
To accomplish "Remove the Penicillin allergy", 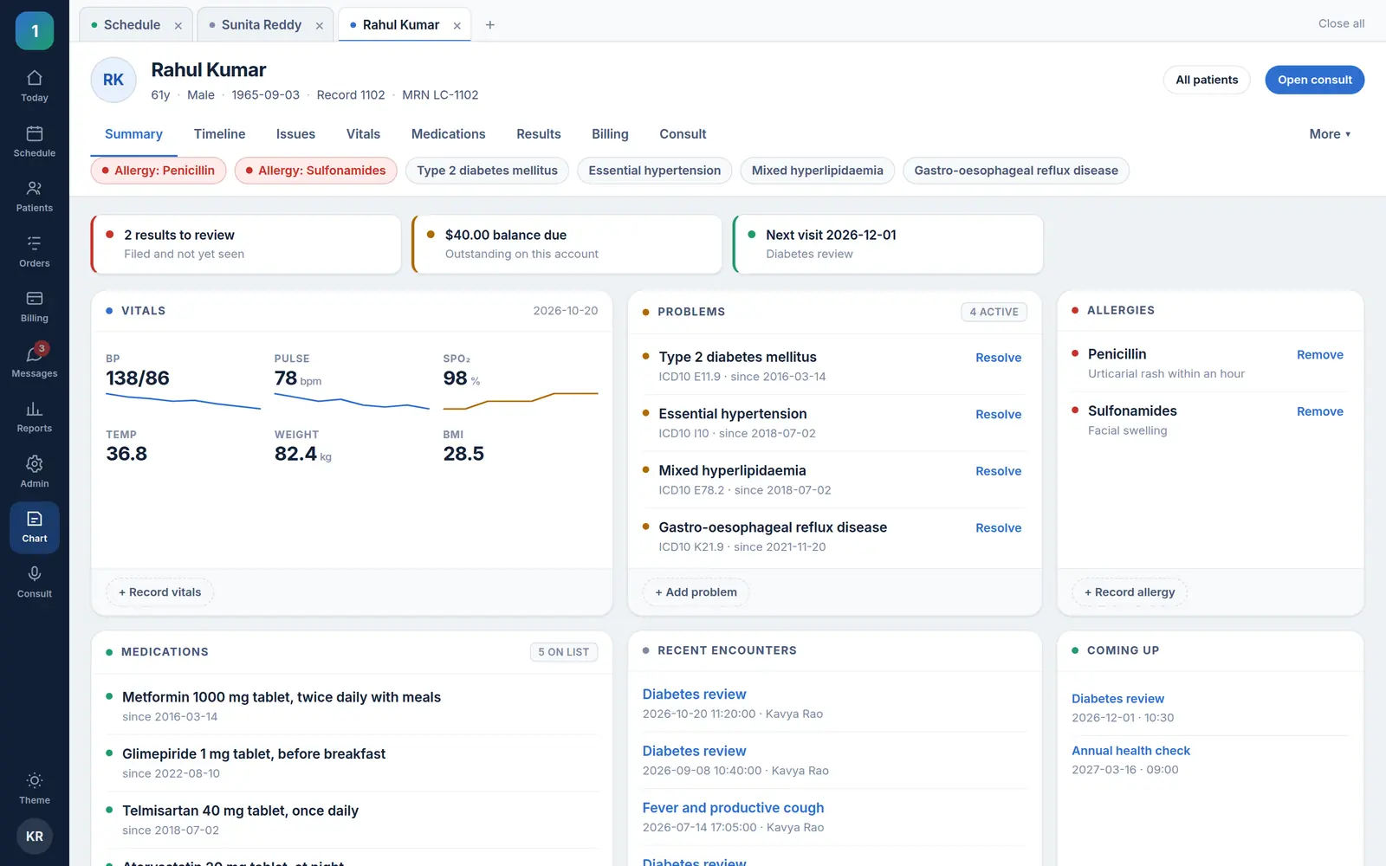I will click(1319, 355).
